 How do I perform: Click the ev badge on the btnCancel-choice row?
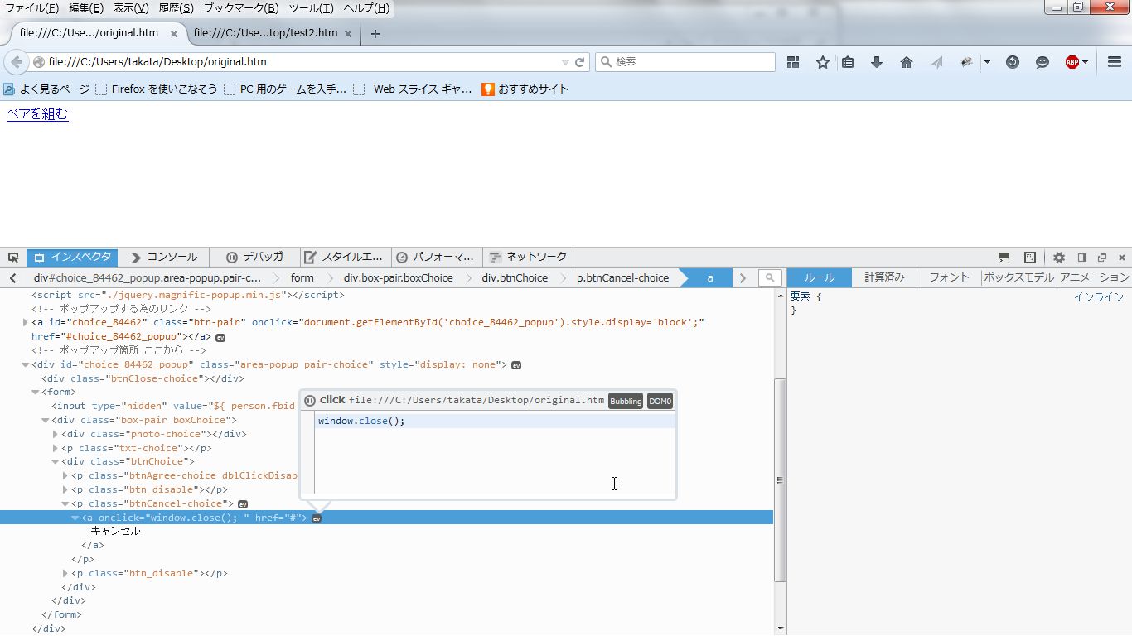tap(243, 504)
